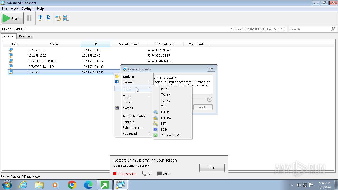This screenshot has width=338, height=190.
Task: Choose Add to favorites in context menu
Action: click(x=133, y=116)
